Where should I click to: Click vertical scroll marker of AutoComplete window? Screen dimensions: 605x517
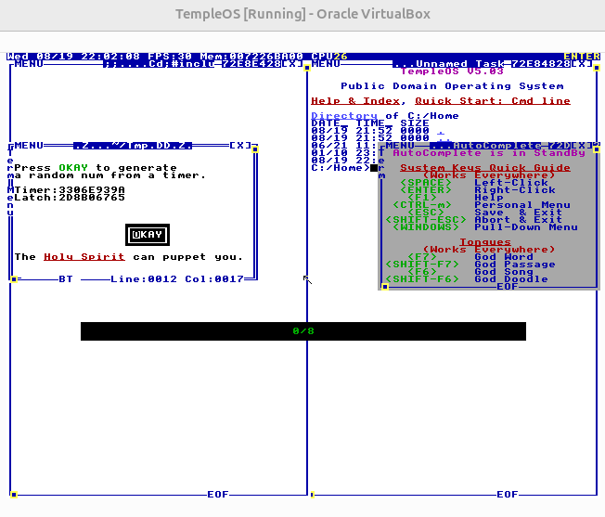[x=597, y=149]
